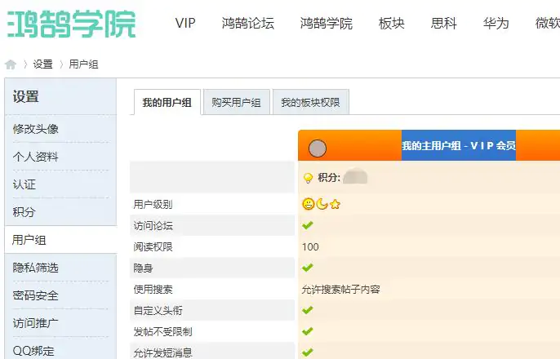This screenshot has width=560, height=359.
Task: Open 鸿鹄论坛 in the top navigation
Action: [248, 24]
